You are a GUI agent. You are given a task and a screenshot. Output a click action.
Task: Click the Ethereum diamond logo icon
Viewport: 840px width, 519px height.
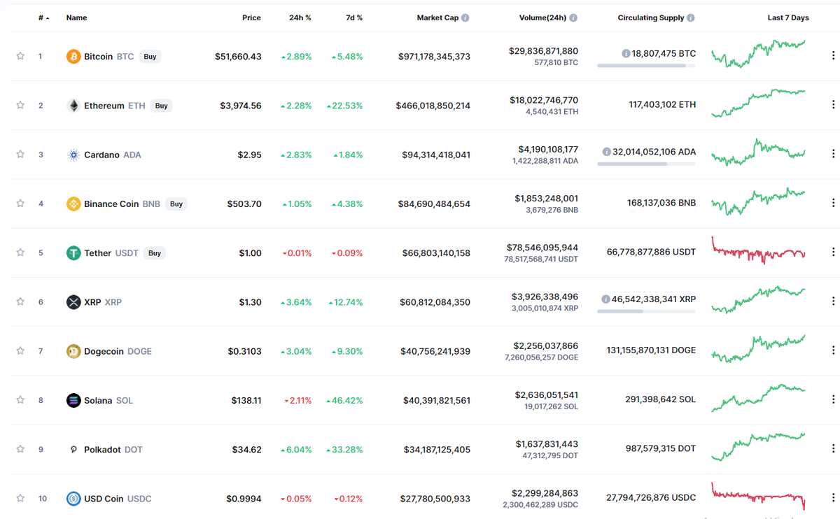(73, 106)
